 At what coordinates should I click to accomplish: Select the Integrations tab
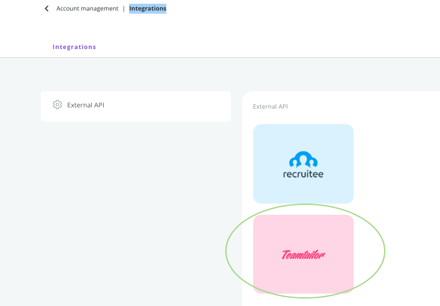(x=74, y=47)
